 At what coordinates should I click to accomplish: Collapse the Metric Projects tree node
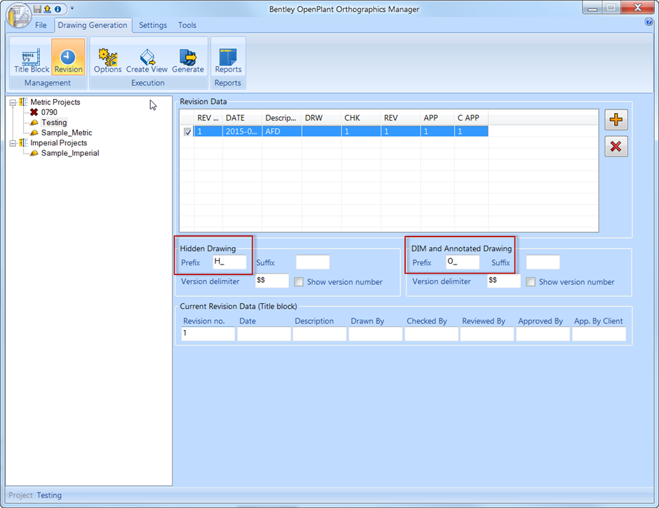tap(13, 102)
